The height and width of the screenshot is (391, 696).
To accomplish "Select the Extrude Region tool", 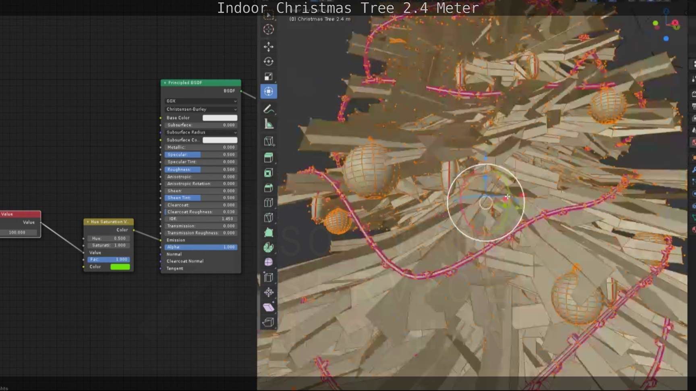I will pos(269,158).
